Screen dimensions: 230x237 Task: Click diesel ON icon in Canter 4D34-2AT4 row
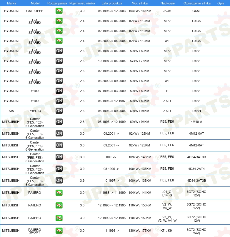pyautogui.click(x=59, y=168)
